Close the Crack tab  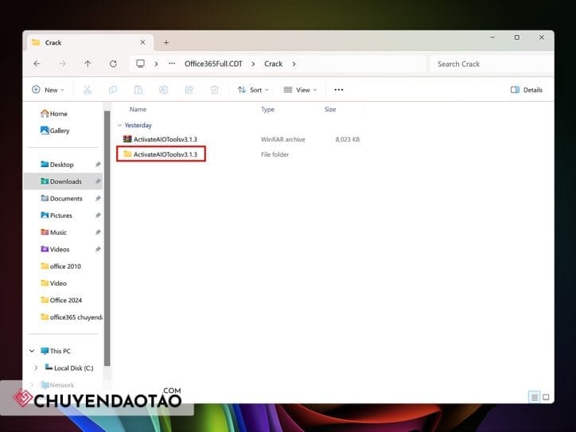[142, 42]
